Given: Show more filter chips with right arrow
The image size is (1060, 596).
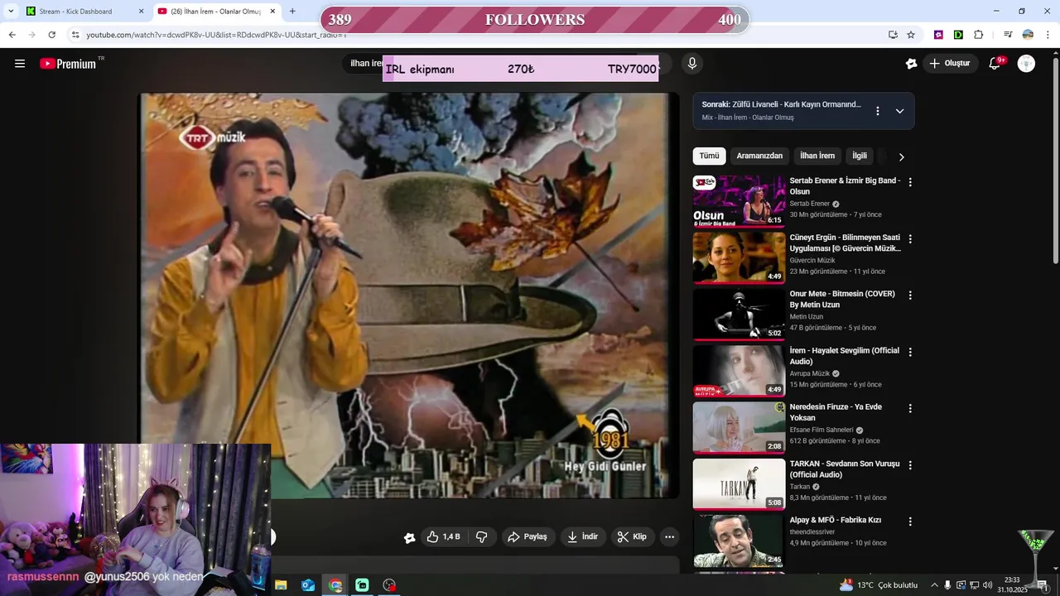Looking at the screenshot, I should pyautogui.click(x=901, y=156).
